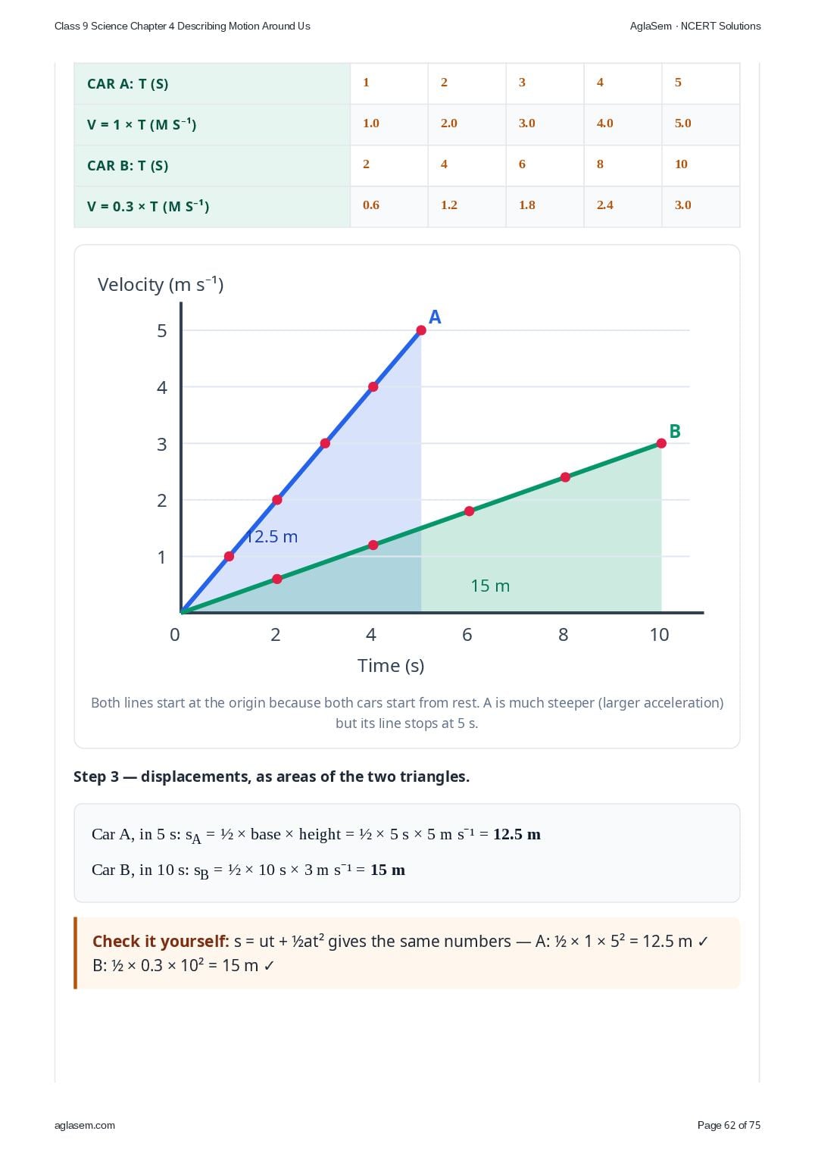
Task: Click the Velocity (m s⁻¹) axis title
Action: click(161, 284)
